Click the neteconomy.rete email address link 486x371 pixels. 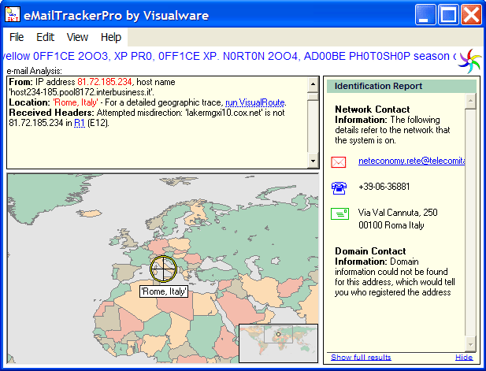point(410,161)
